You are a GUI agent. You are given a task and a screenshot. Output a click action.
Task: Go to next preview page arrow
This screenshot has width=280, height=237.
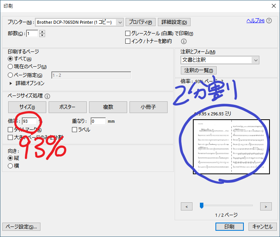tap(266, 207)
